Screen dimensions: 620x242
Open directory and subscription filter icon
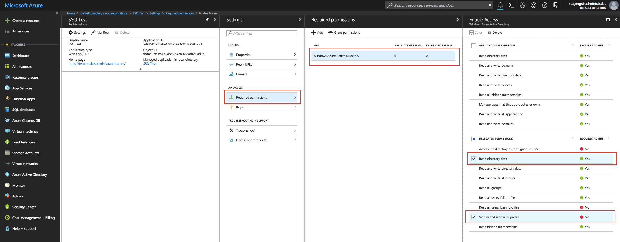[x=555, y=5]
